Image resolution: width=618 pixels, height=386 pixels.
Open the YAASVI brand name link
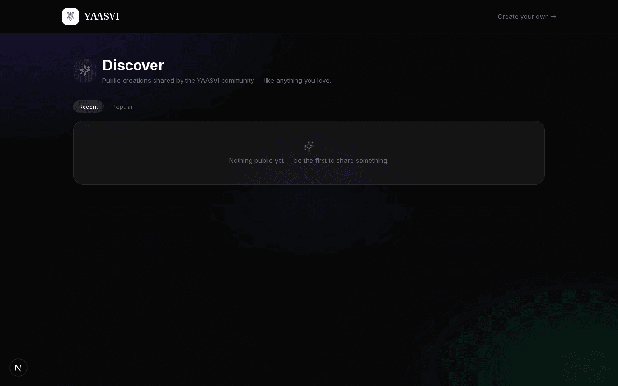click(101, 16)
